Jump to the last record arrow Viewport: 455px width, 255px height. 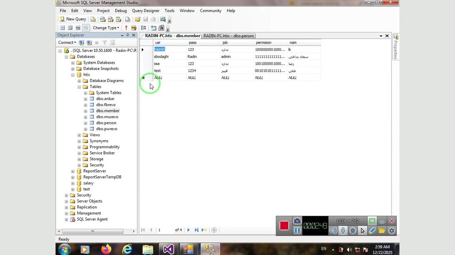click(x=196, y=230)
